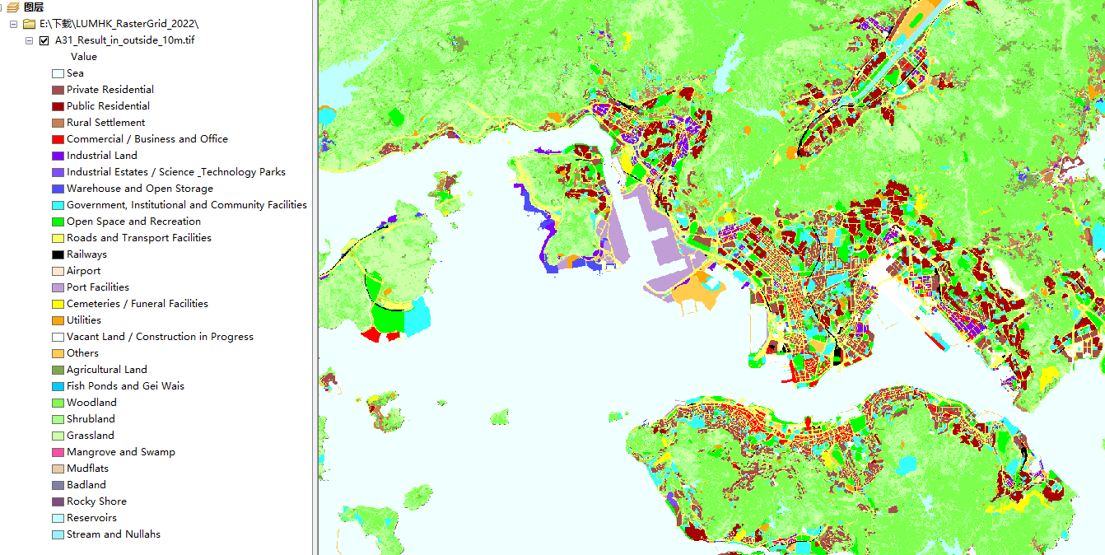Screen dimensions: 1105x555
Task: Open the Mangrove and Swamp pink swatch
Action: (58, 452)
